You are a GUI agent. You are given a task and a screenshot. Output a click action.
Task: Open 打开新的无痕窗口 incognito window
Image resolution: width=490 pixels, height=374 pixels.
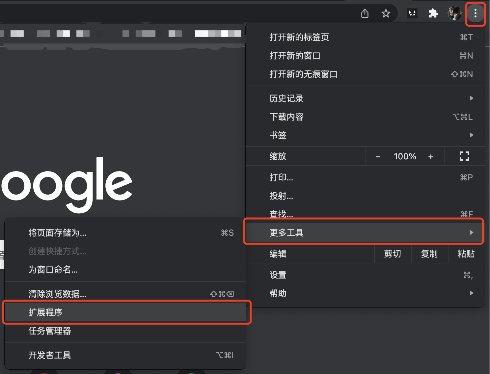pos(365,74)
